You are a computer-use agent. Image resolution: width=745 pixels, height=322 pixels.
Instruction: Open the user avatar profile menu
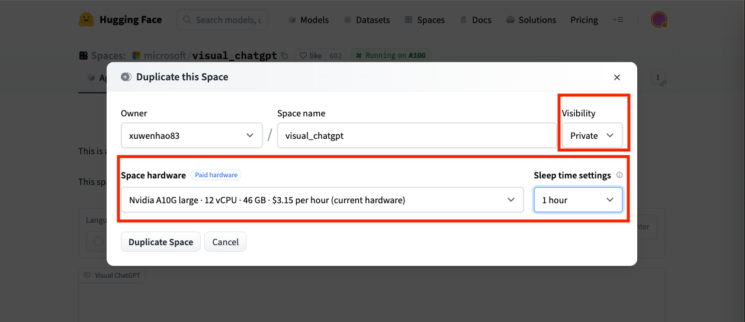pos(659,19)
